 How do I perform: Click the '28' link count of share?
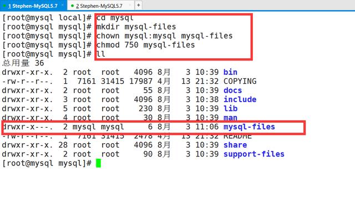pyautogui.click(x=63, y=145)
